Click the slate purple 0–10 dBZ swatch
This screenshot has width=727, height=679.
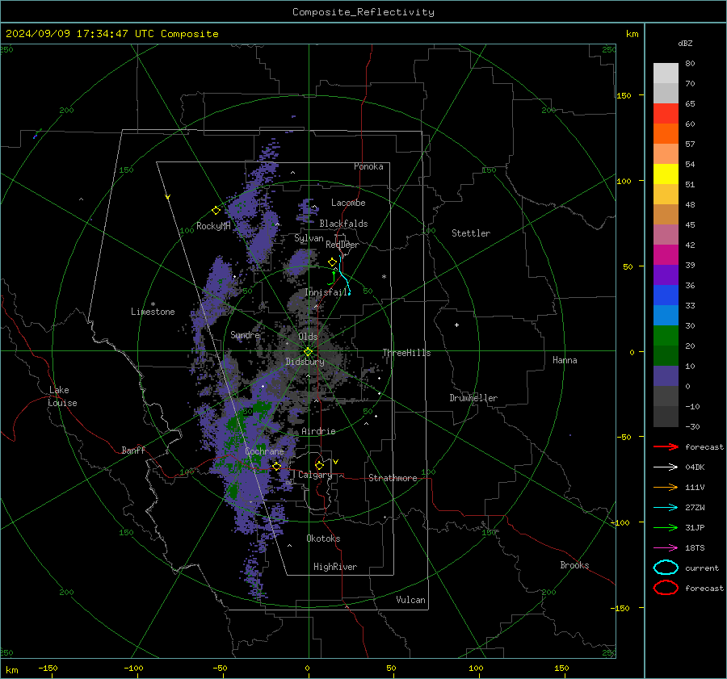coord(666,376)
